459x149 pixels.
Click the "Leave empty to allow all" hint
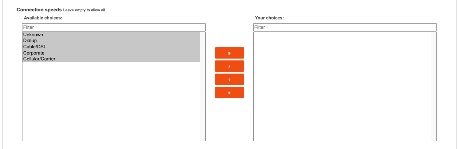[x=84, y=10]
